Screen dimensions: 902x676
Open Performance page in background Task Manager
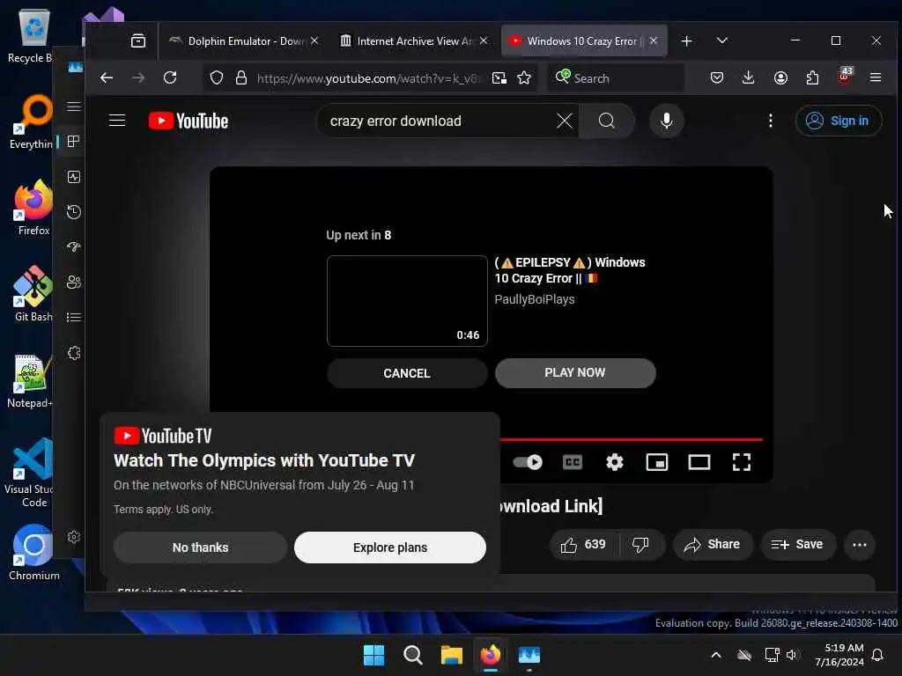point(74,177)
